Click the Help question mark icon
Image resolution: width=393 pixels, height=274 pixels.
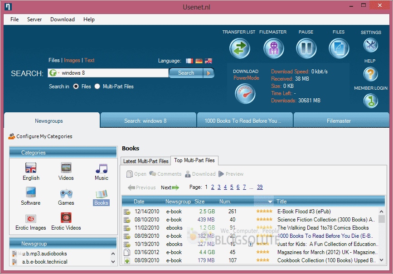[x=371, y=73]
